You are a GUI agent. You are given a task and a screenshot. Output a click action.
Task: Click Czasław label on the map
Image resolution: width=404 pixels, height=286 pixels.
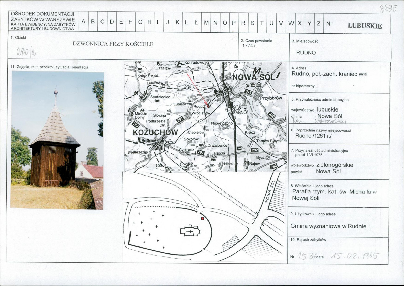163,68
